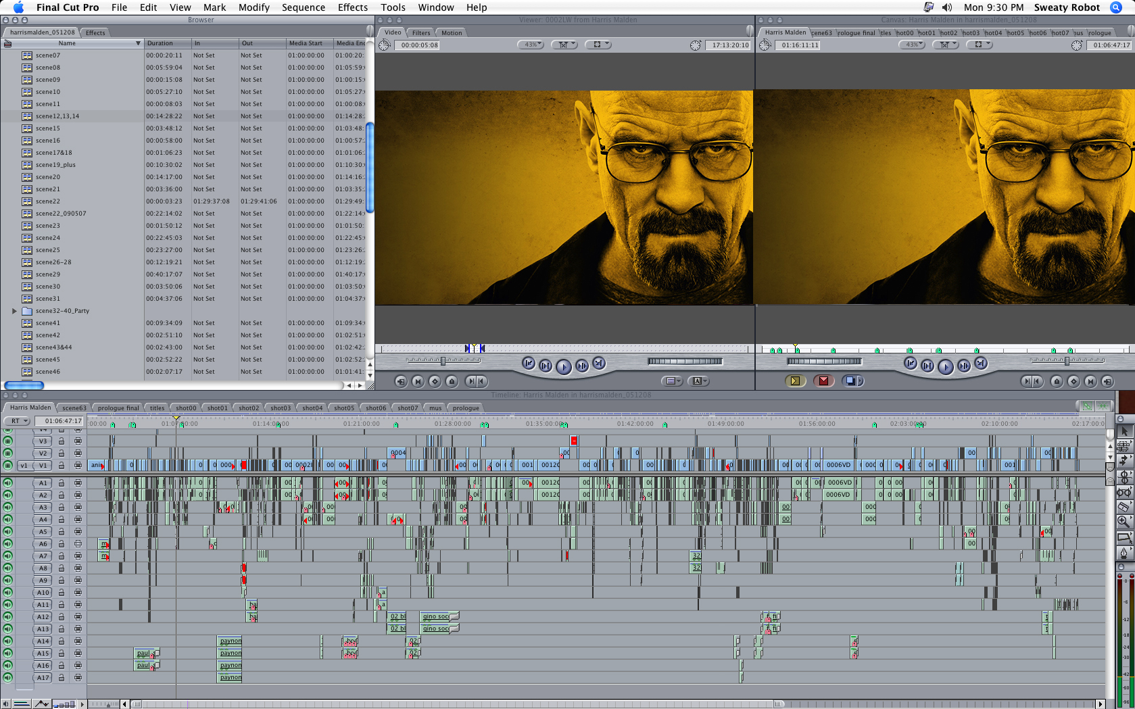Click the v1 source track control
The width and height of the screenshot is (1135, 709).
pyautogui.click(x=24, y=465)
